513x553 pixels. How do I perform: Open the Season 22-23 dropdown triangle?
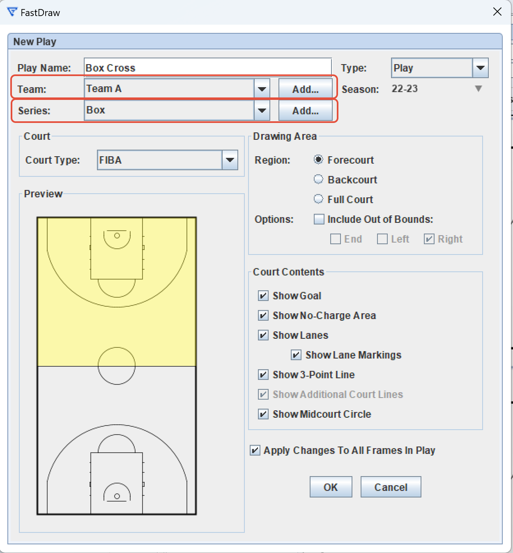(x=478, y=88)
